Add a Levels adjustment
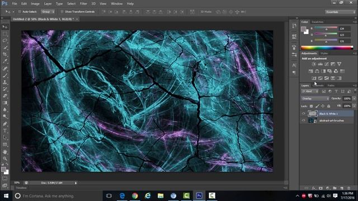The width and height of the screenshot is (358, 201). click(x=321, y=64)
